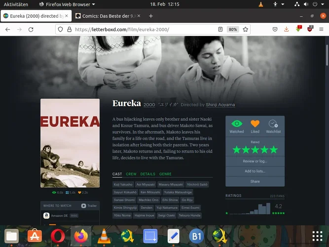Click the 5.4k lists count
The image size is (329, 247).
point(71,193)
